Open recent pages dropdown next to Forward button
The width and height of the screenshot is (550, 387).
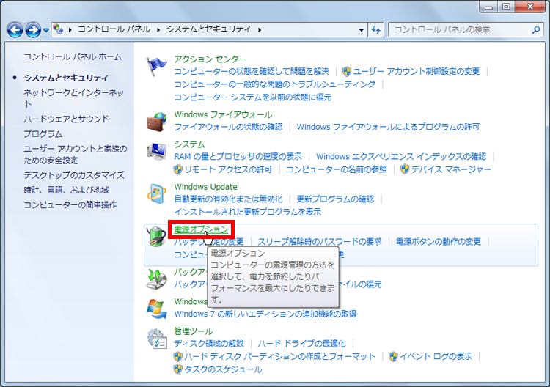click(x=46, y=30)
